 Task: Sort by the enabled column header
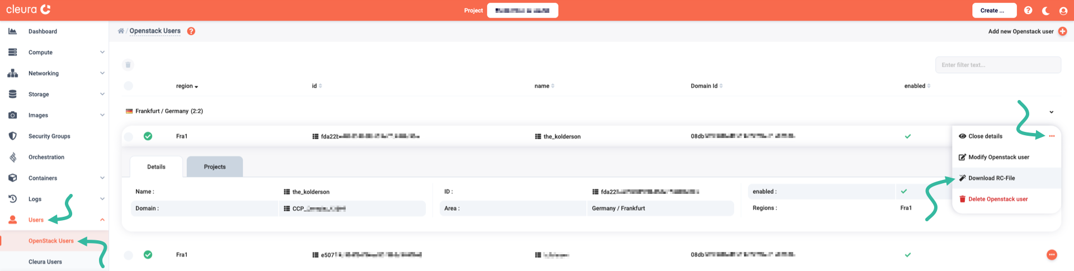pos(917,85)
